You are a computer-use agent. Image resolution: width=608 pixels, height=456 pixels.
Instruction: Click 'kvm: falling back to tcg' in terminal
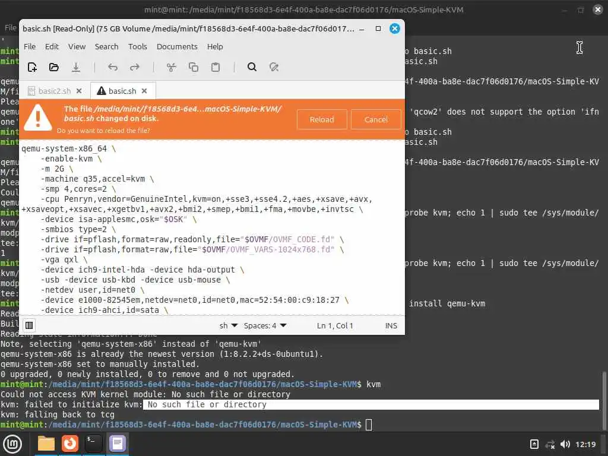coord(58,414)
